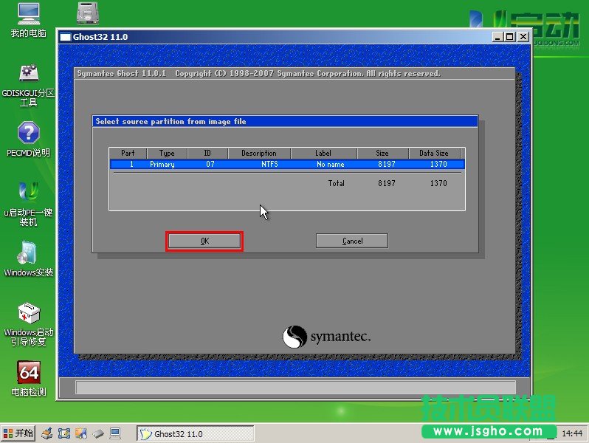Click the Data Size column header
Image resolution: width=589 pixels, height=443 pixels.
(x=433, y=154)
